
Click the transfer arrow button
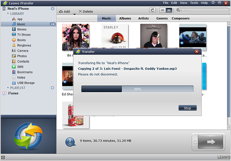210,142
